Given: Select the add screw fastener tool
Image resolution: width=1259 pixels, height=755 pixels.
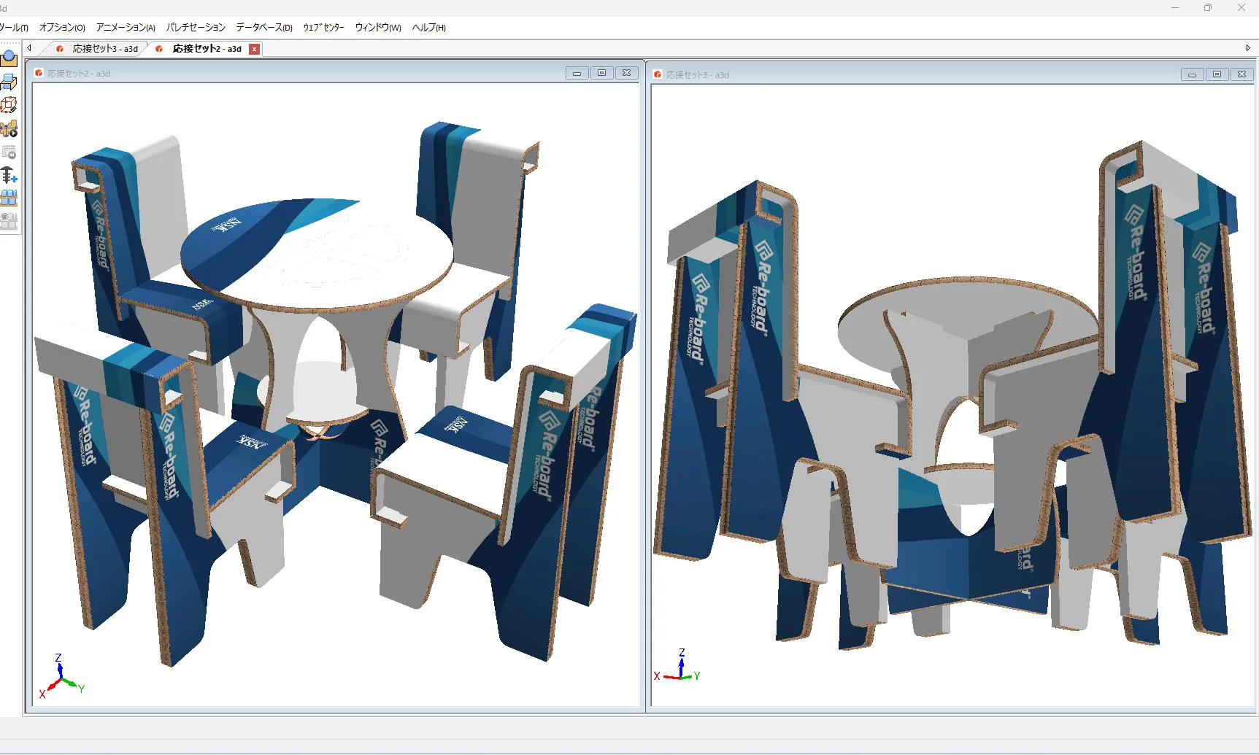Looking at the screenshot, I should 9,176.
